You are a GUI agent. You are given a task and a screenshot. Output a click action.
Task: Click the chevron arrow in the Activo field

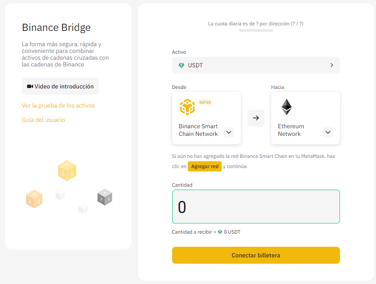tap(331, 65)
